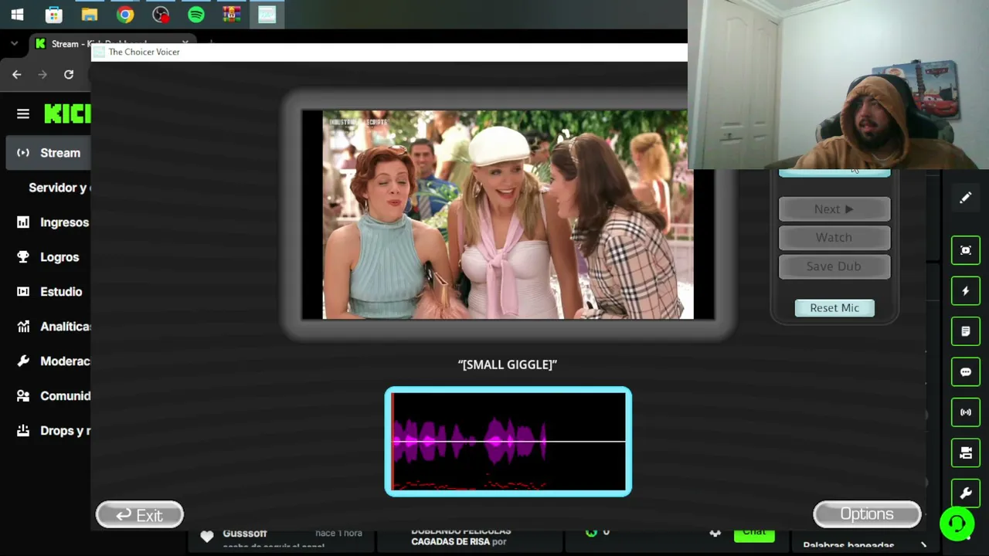Click the lightning bolt quick actions icon
Viewport: 989px width, 556px height.
tap(966, 291)
